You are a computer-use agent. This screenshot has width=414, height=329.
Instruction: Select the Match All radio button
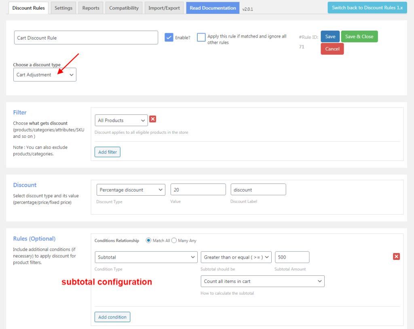(148, 240)
